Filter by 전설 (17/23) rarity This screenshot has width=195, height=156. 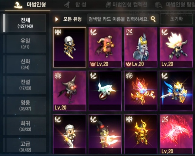point(25,85)
